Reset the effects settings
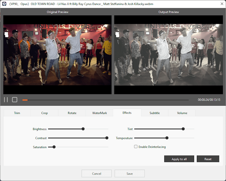This screenshot has width=226, height=181. click(208, 159)
